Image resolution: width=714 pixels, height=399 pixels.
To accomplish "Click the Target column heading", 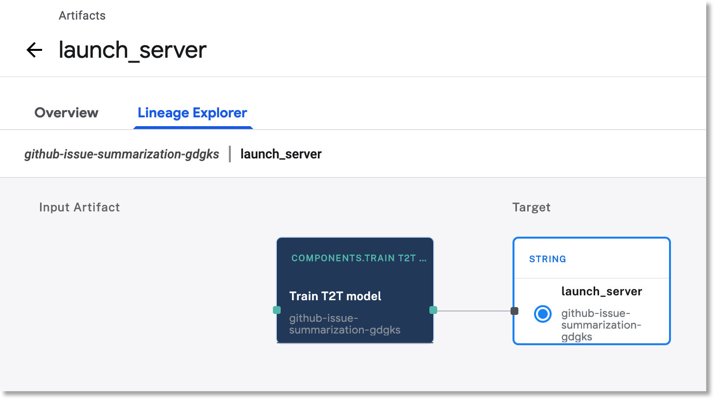I will pyautogui.click(x=531, y=207).
